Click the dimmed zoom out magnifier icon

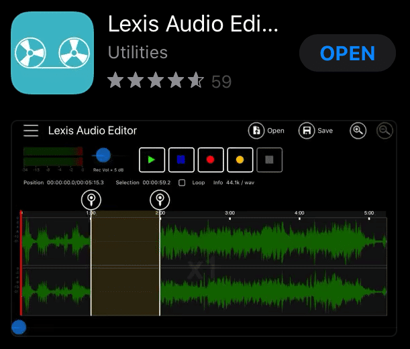[x=385, y=131]
